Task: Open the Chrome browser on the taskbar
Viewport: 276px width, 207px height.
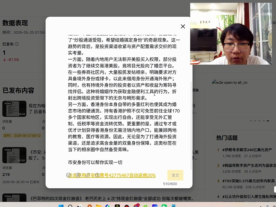Action: click(x=136, y=205)
